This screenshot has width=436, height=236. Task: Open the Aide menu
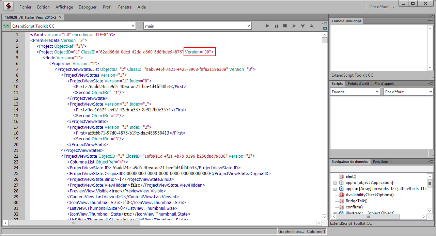(x=142, y=7)
